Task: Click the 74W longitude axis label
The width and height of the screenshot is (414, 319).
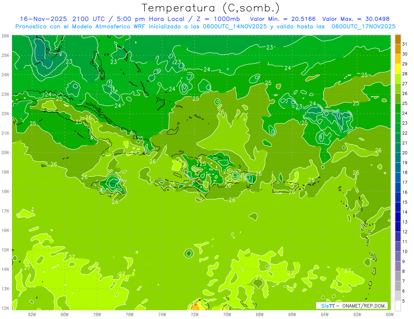Action: [162, 314]
